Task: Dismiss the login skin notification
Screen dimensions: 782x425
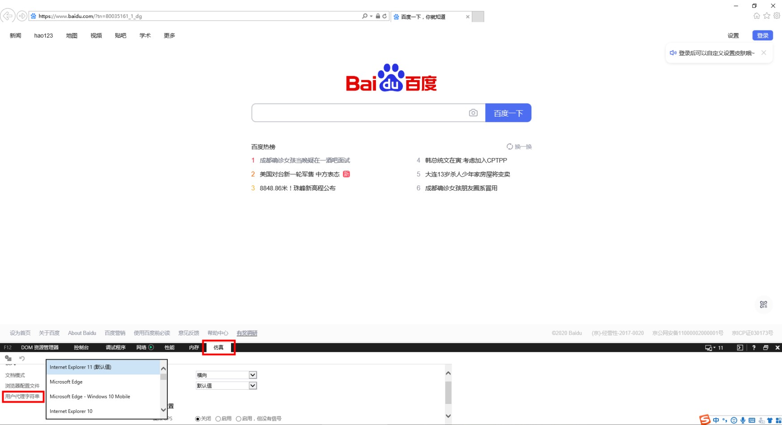Action: point(764,53)
